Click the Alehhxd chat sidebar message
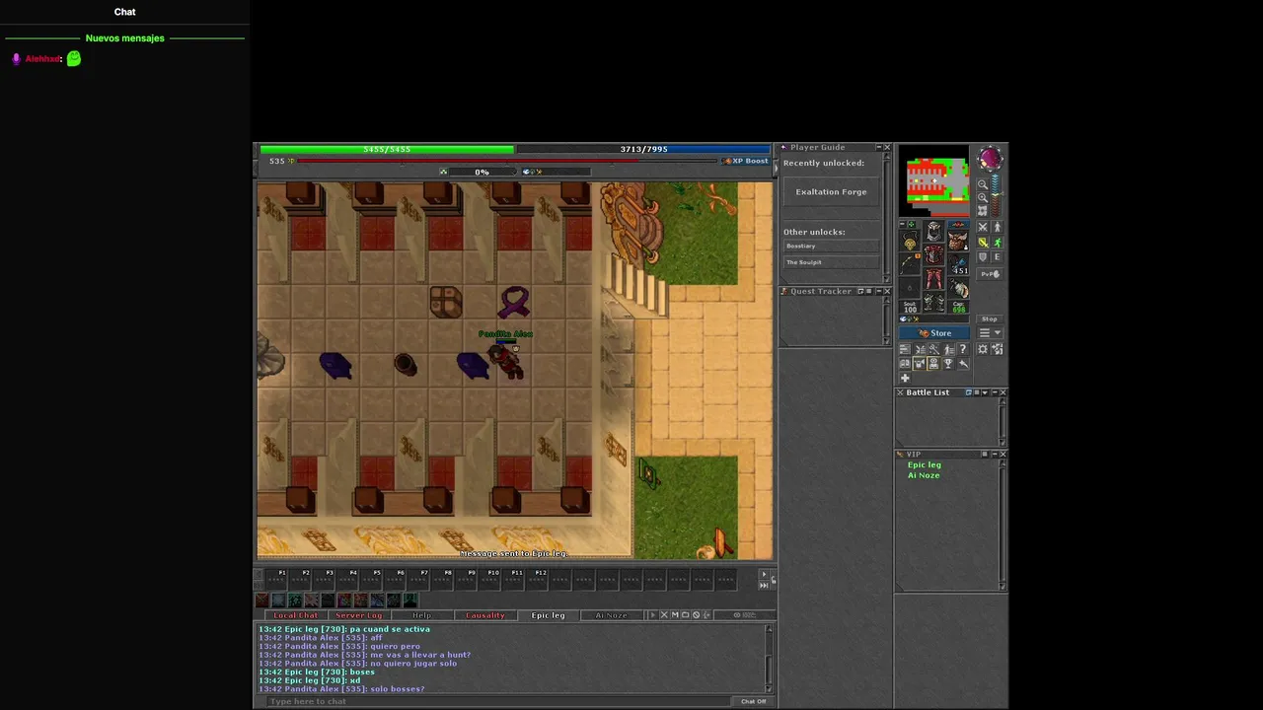The height and width of the screenshot is (710, 1263). [x=48, y=59]
